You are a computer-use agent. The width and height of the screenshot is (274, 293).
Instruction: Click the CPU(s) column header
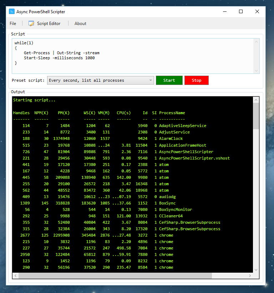click(x=124, y=113)
